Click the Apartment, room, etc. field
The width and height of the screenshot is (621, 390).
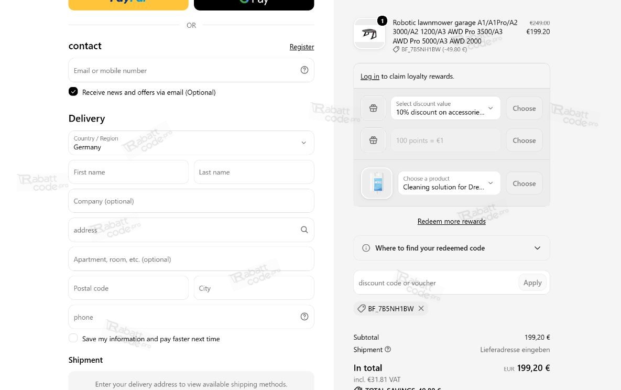pyautogui.click(x=191, y=259)
